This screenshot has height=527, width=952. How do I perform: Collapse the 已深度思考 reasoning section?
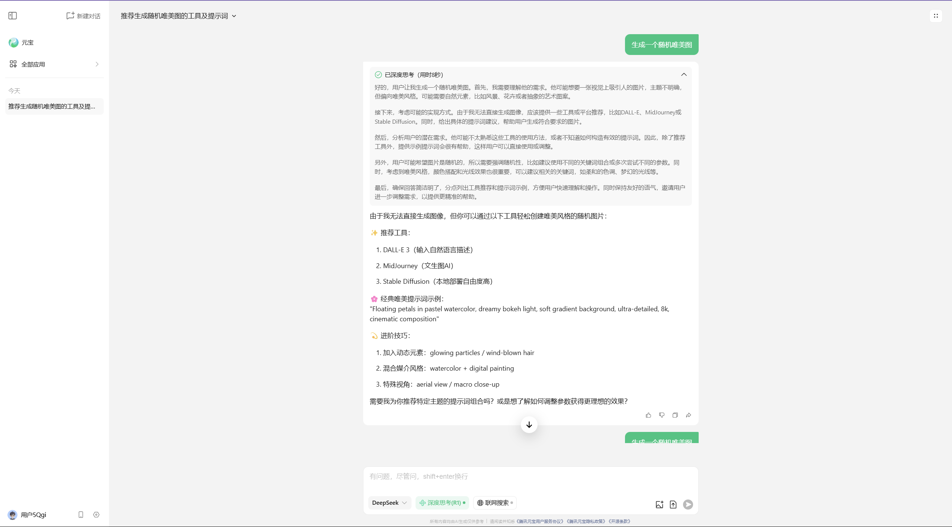tap(684, 75)
